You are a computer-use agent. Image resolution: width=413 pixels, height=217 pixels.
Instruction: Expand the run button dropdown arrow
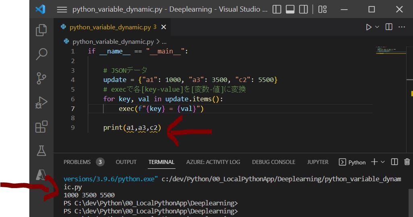click(x=377, y=27)
